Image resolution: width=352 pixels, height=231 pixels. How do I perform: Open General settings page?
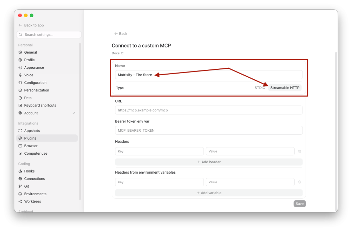click(47, 52)
